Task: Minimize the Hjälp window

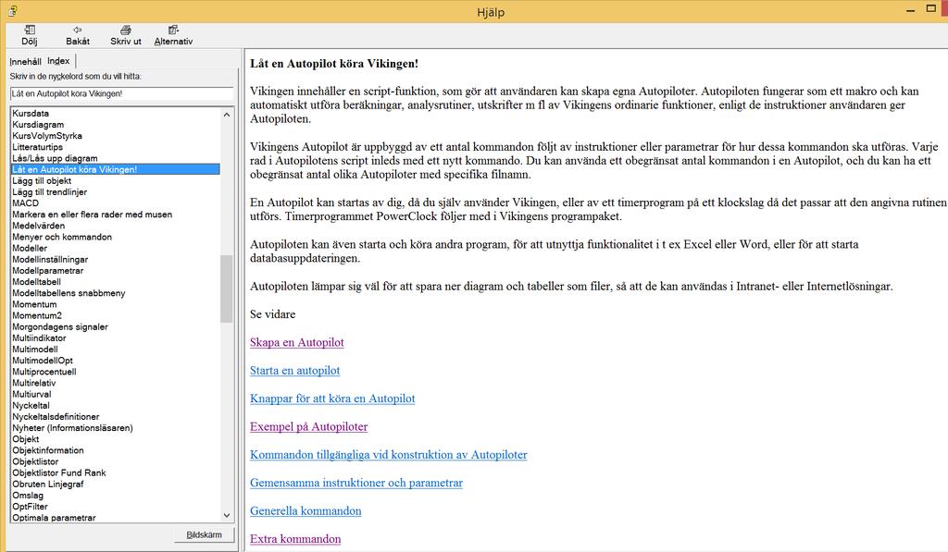Action: [x=911, y=9]
